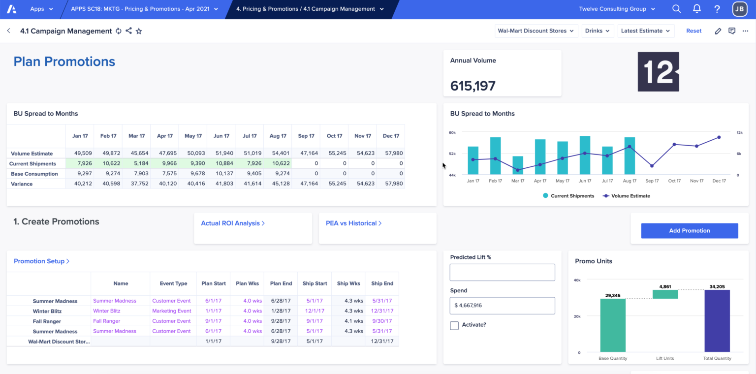This screenshot has width=756, height=374.
Task: Open help with the question mark icon
Action: (x=717, y=8)
